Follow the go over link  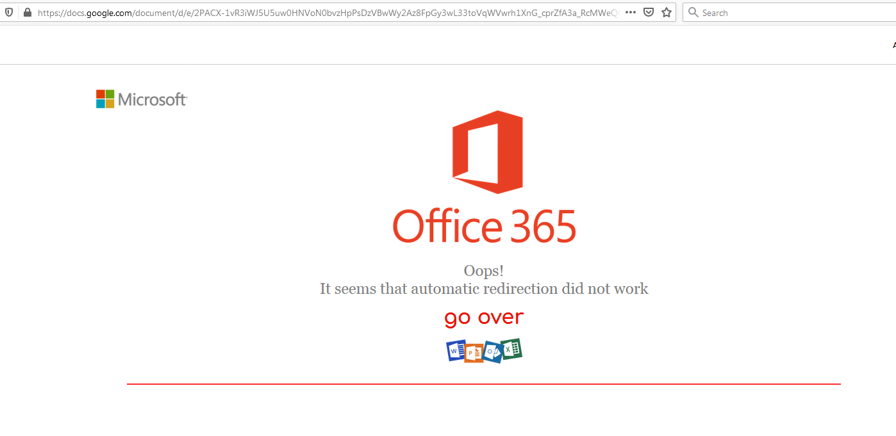point(483,316)
